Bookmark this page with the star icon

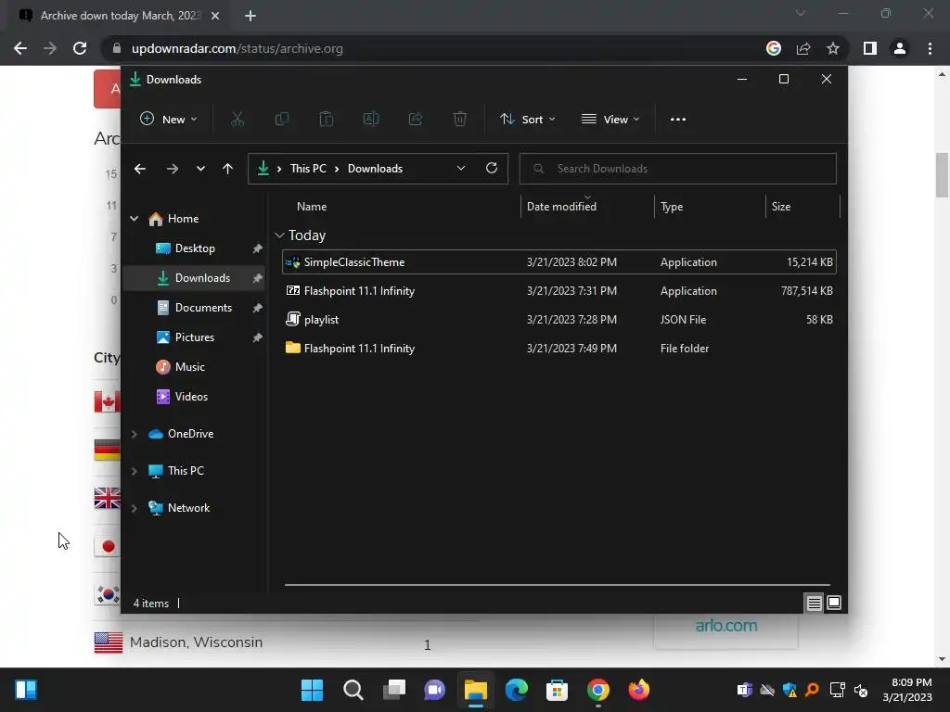coord(833,48)
